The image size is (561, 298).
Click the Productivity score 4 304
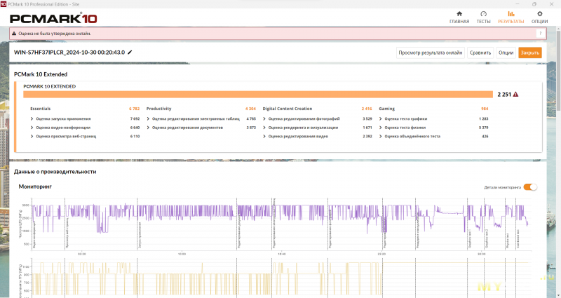(x=250, y=109)
